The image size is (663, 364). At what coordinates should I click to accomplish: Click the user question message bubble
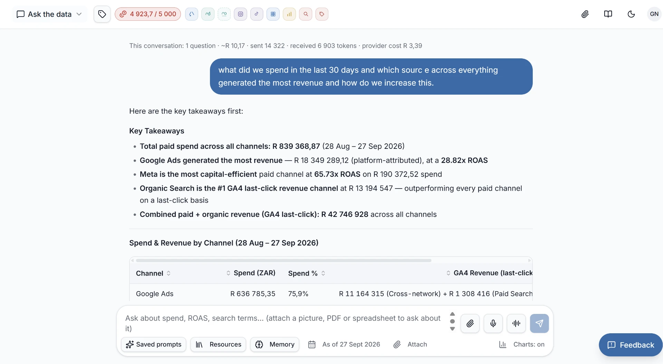371,76
